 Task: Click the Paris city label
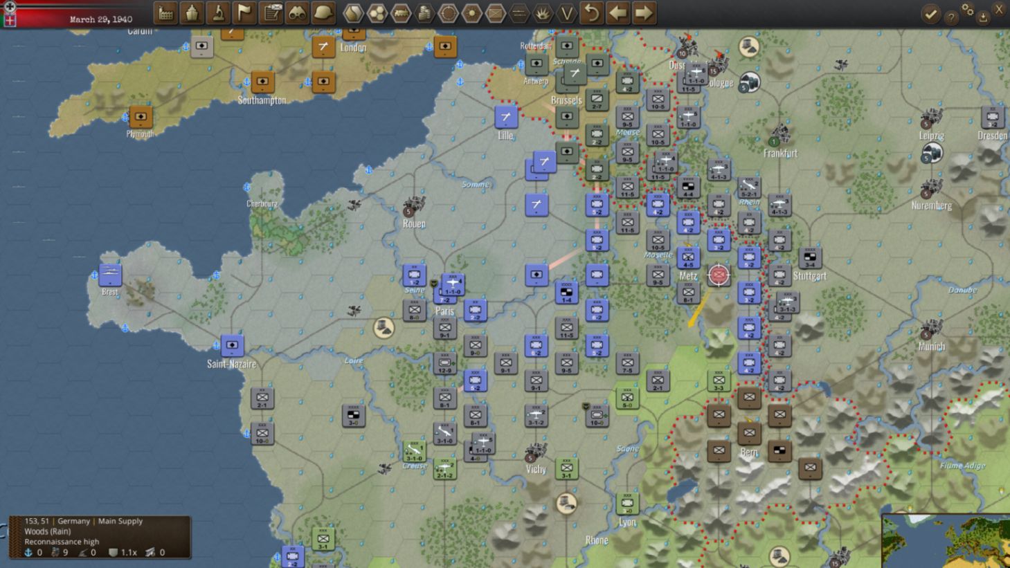[444, 311]
